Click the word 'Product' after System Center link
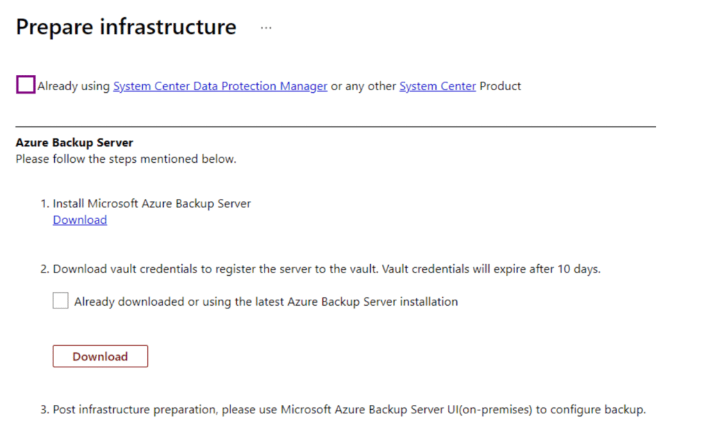711x441 pixels. pos(500,86)
